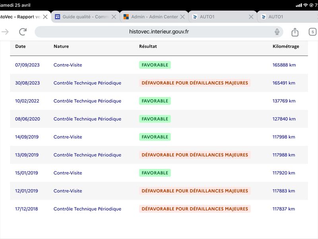Close the HistoVec Rapport tab
Viewport: 318px width, 239px height.
45,17
